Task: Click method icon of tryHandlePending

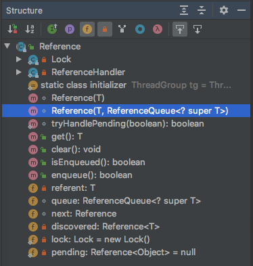Action: 33,124
